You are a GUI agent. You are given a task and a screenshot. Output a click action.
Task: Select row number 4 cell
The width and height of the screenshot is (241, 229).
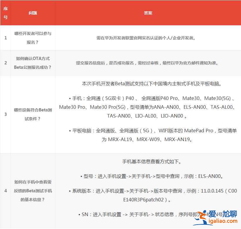tap(6, 191)
